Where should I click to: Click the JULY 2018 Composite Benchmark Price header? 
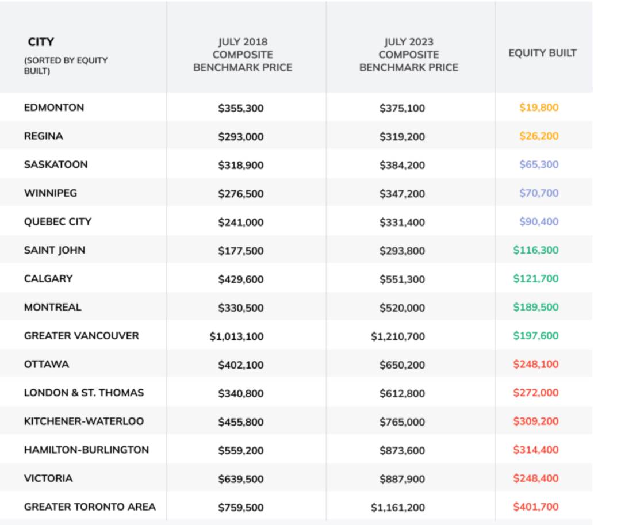[243, 55]
